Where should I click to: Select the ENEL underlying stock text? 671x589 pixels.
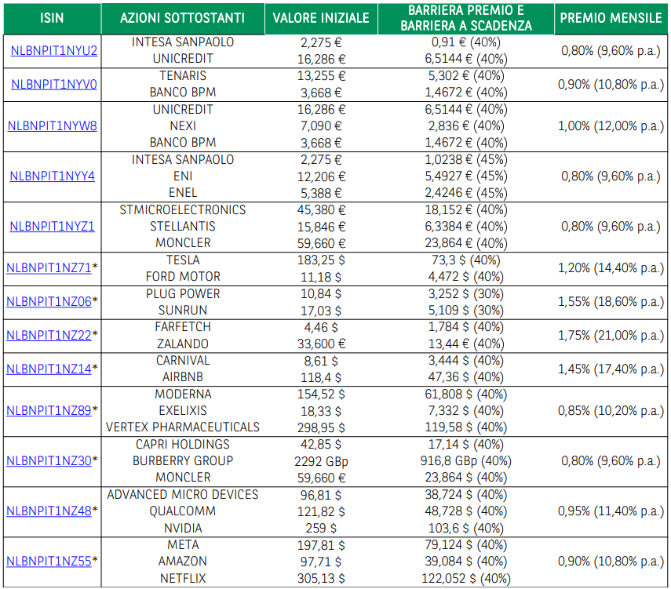click(183, 192)
